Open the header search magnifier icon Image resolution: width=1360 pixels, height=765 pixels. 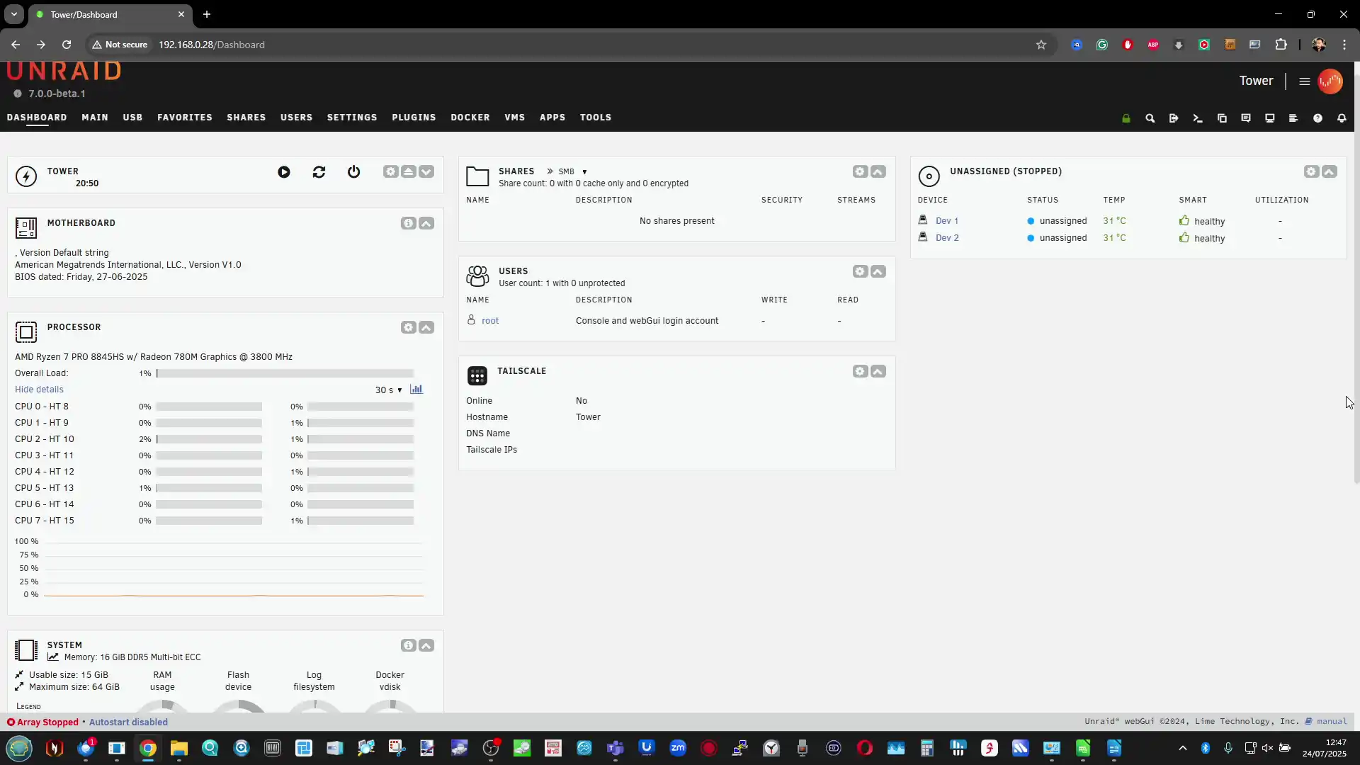click(1150, 118)
